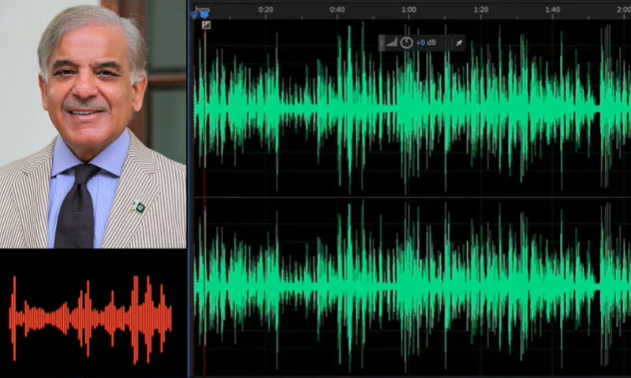The image size is (631, 378).
Task: Grab the HUD drag handle grip
Action: 383,43
